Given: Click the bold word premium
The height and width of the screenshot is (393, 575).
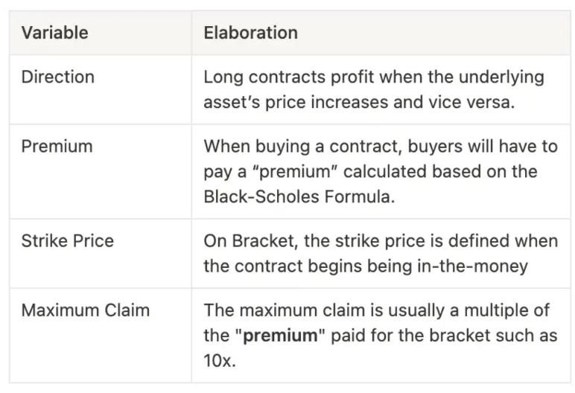Looking at the screenshot, I should click(x=281, y=336).
